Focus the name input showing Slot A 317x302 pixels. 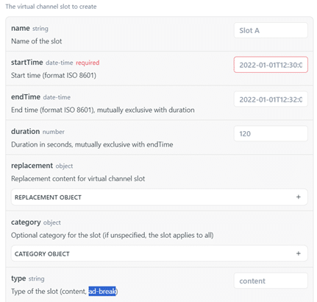click(271, 30)
